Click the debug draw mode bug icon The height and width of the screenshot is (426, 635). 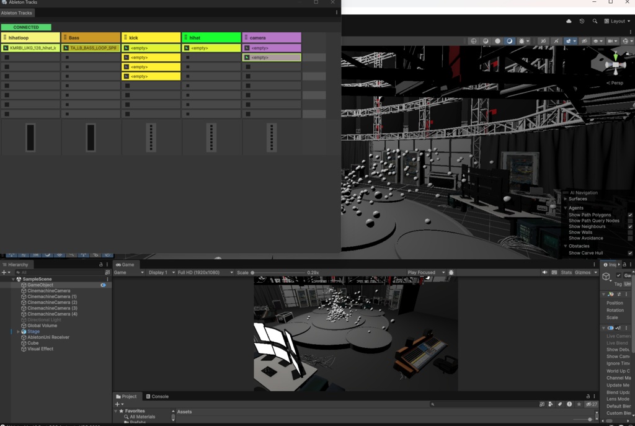point(522,41)
